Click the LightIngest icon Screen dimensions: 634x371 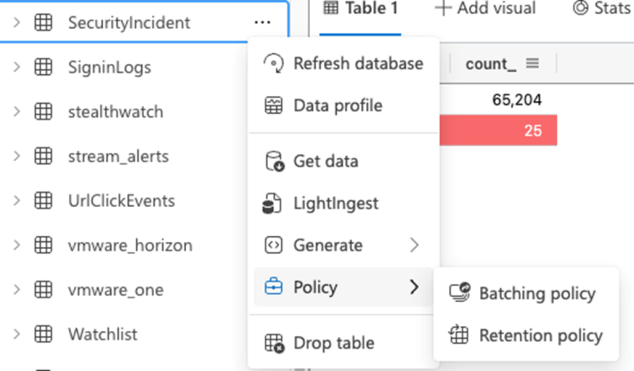[x=273, y=203]
